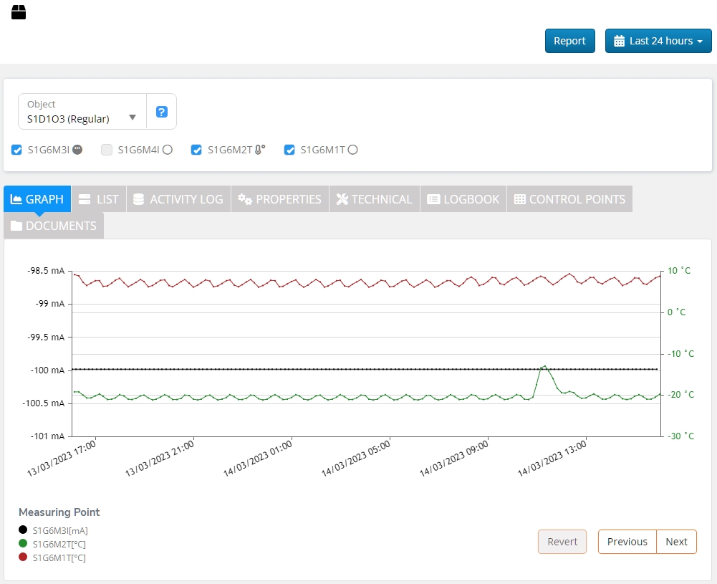Click the green S1G6M2T legend color dot
Viewport: 717px width, 584px height.
click(24, 544)
